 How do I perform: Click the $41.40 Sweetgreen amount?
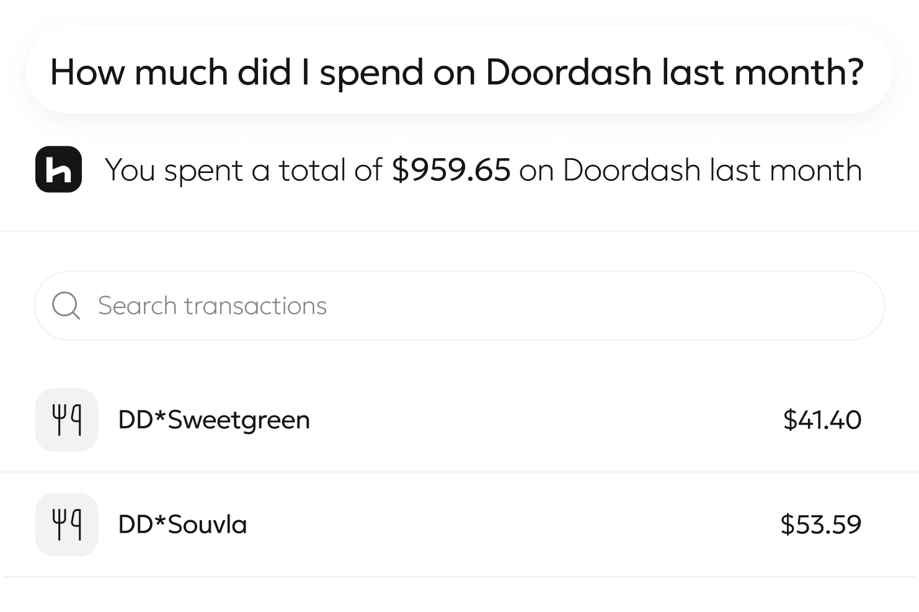[822, 420]
